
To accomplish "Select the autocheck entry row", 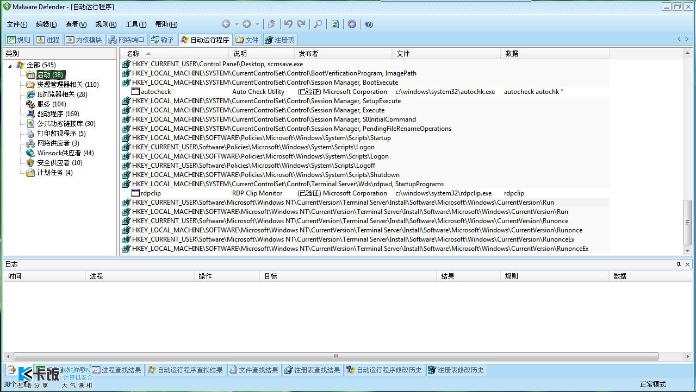I will pyautogui.click(x=365, y=92).
